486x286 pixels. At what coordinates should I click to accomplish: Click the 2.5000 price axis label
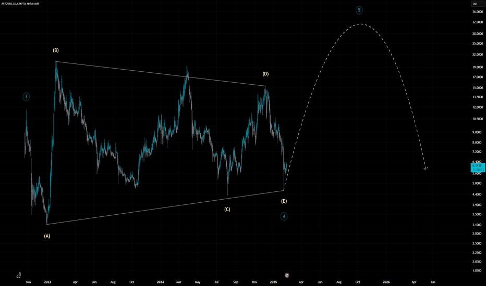coord(478,244)
